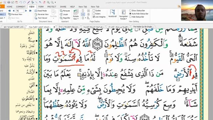Switch to The Noble Qur'an English document tab
Viewport: 213px width, 120px height.
tap(143, 27)
